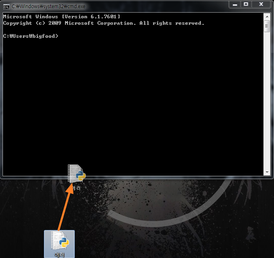
Task: Maximize the cmd.exe window
Action: pyautogui.click(x=246, y=4)
